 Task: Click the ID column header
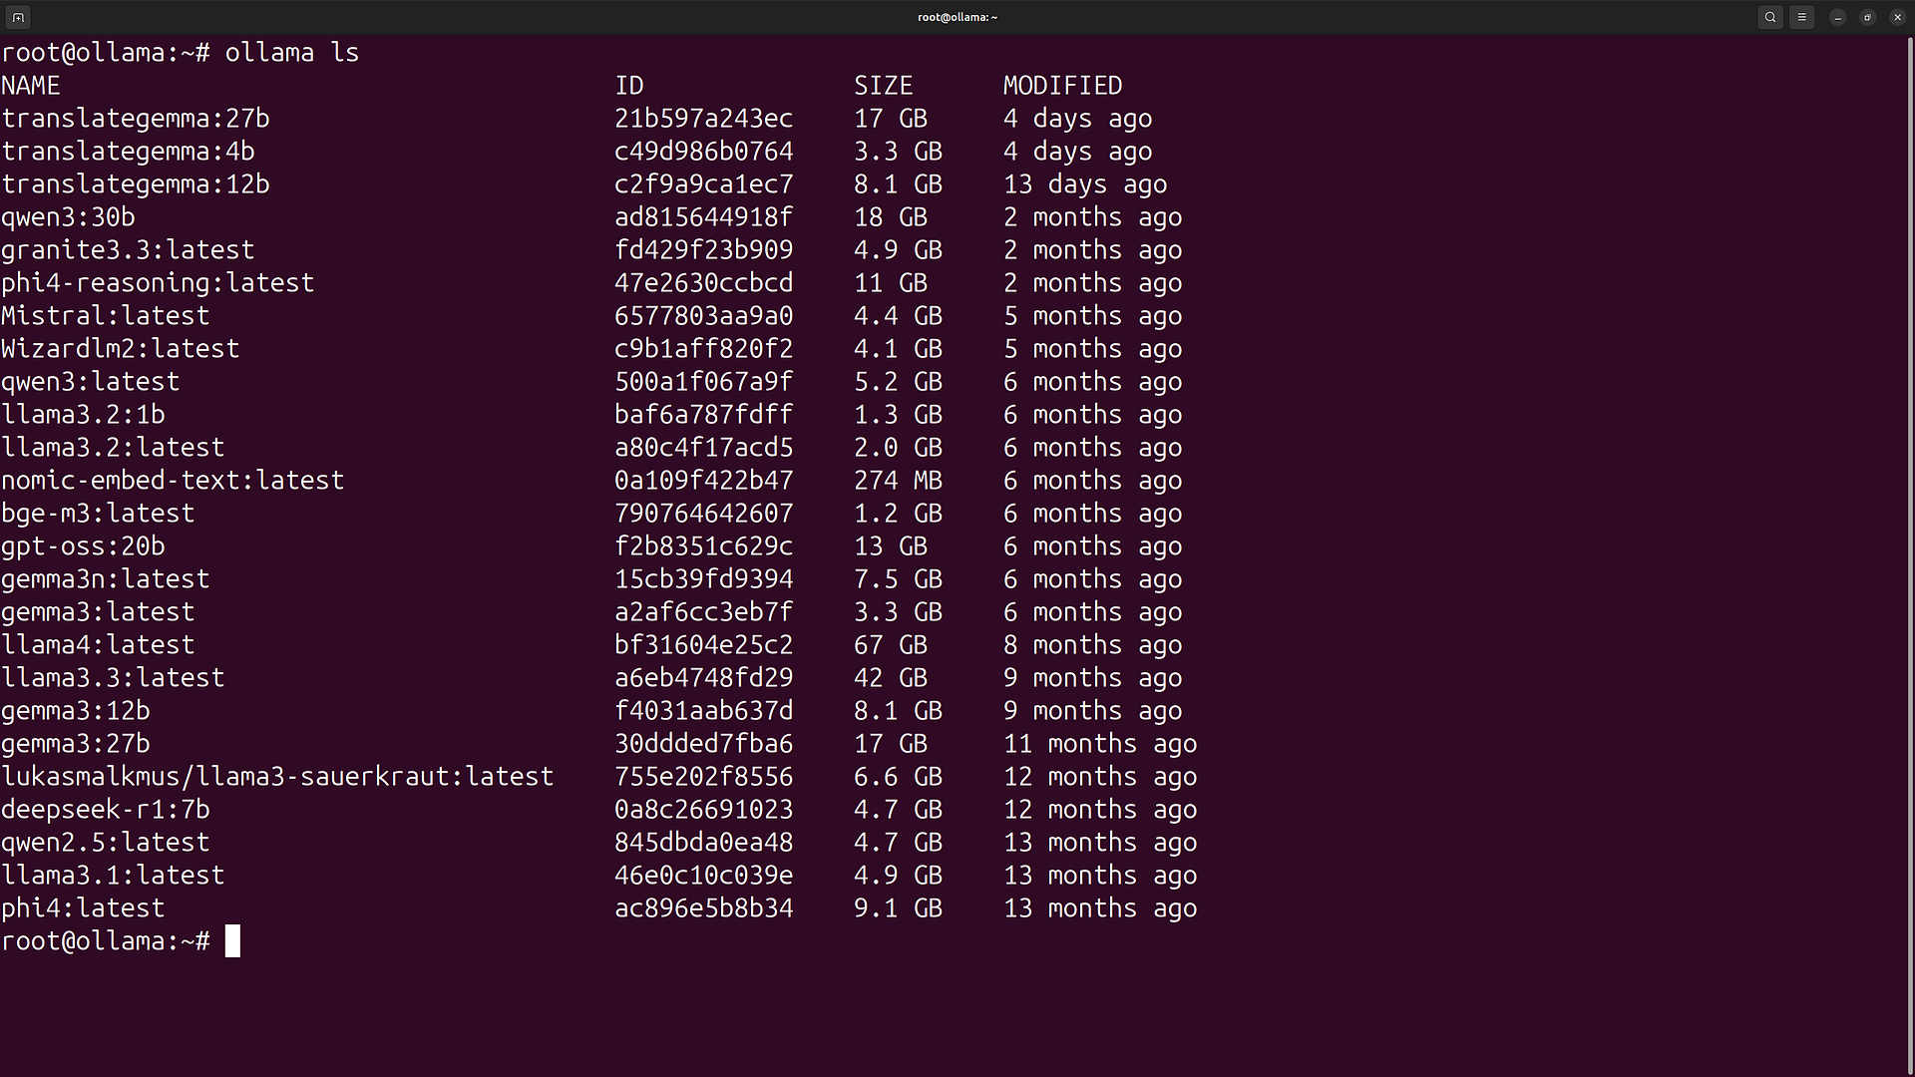(x=629, y=86)
